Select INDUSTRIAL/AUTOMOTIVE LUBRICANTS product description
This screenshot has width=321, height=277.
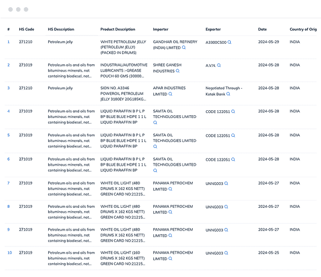124,70
